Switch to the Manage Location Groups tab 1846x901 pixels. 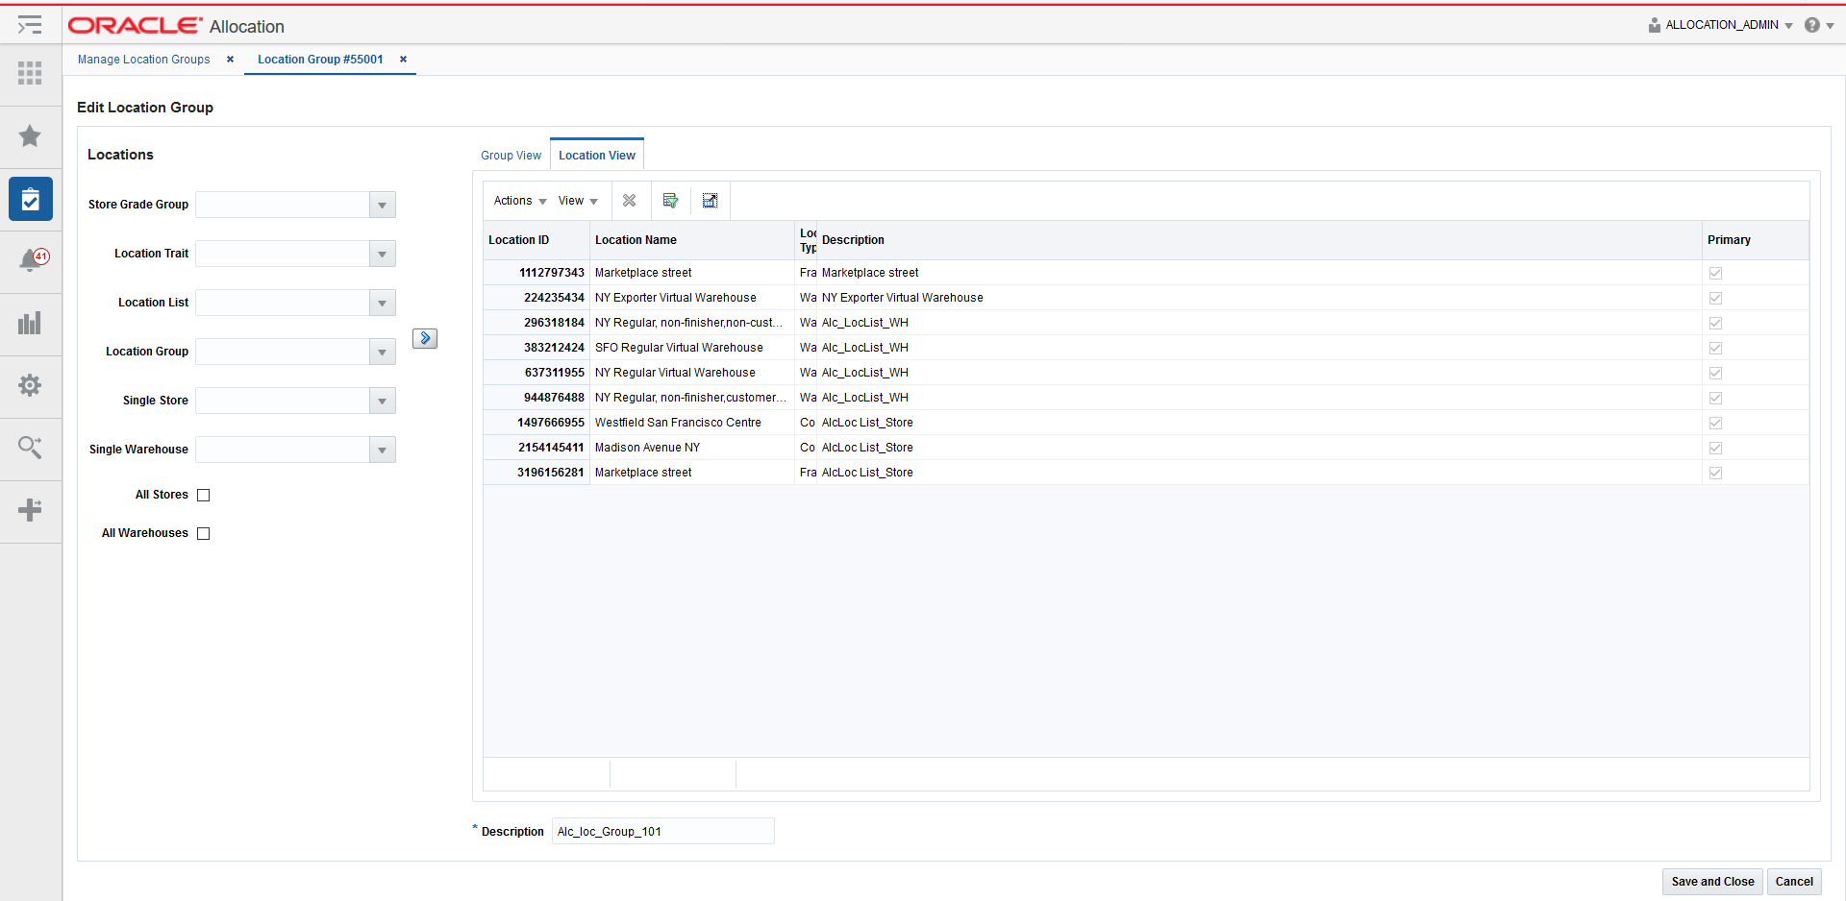(x=144, y=60)
